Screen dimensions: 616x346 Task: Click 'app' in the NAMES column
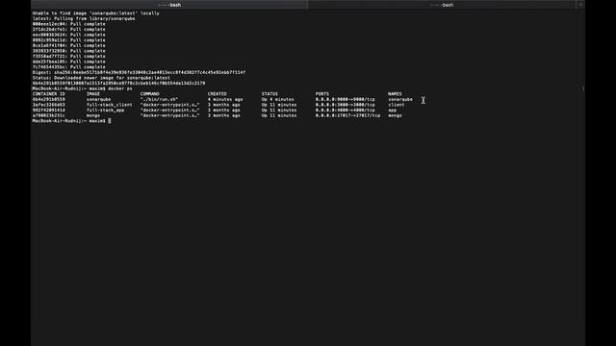pyautogui.click(x=392, y=111)
